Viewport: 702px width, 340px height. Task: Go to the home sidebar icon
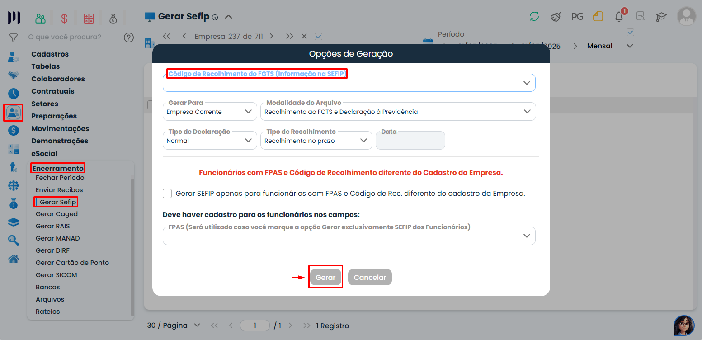click(14, 259)
